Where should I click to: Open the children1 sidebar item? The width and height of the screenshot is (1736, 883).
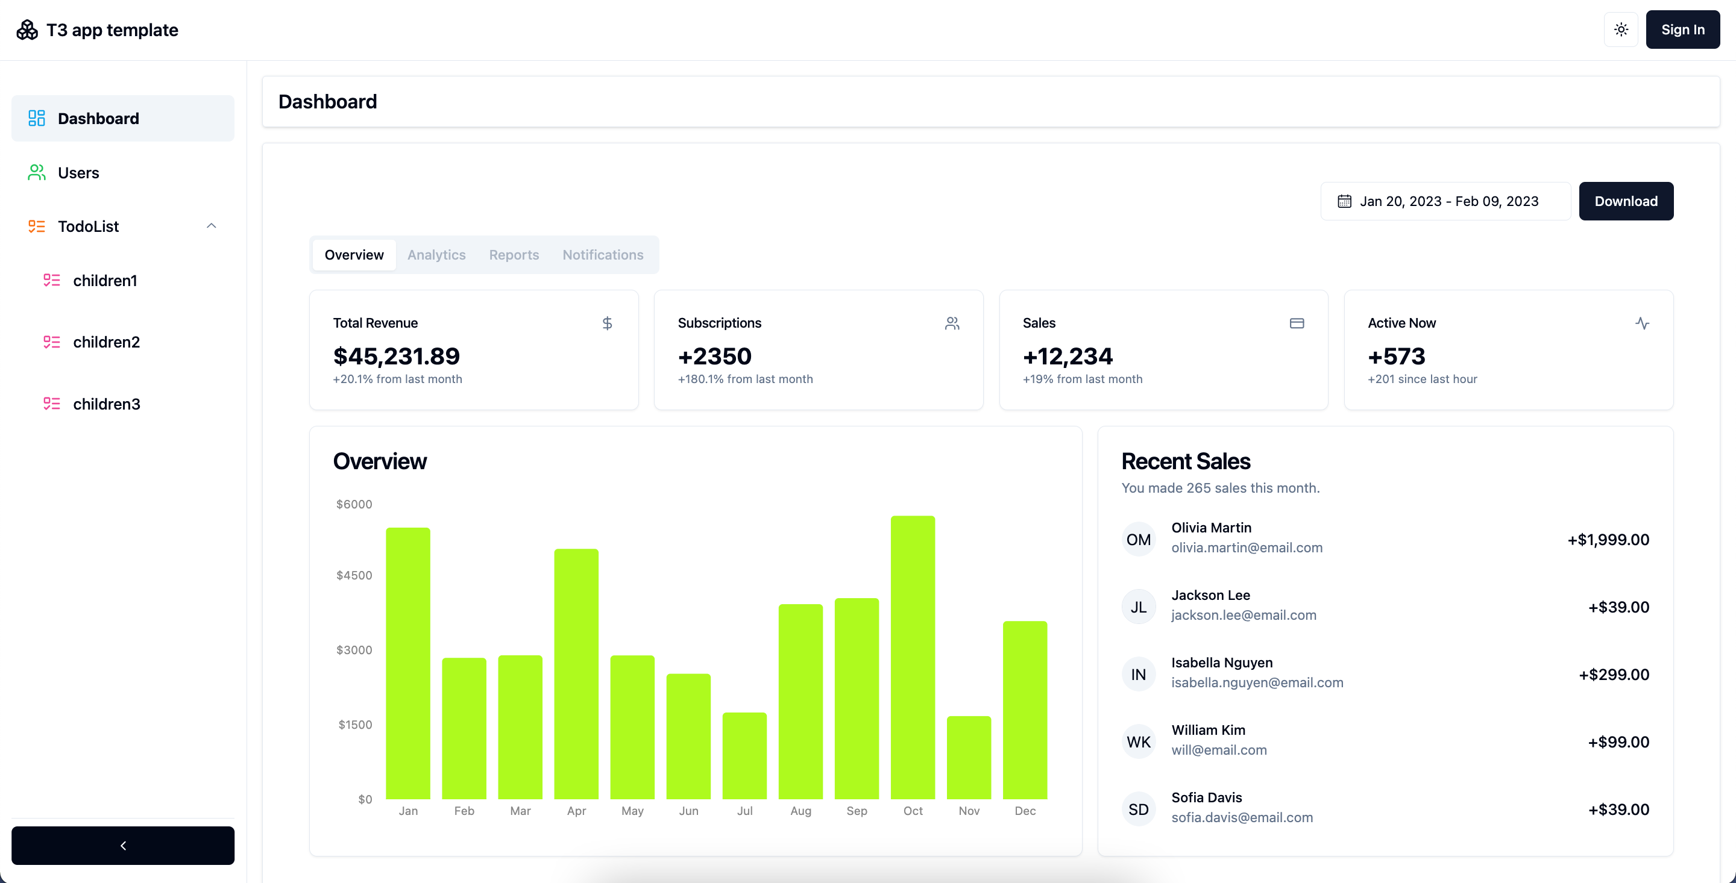click(105, 280)
